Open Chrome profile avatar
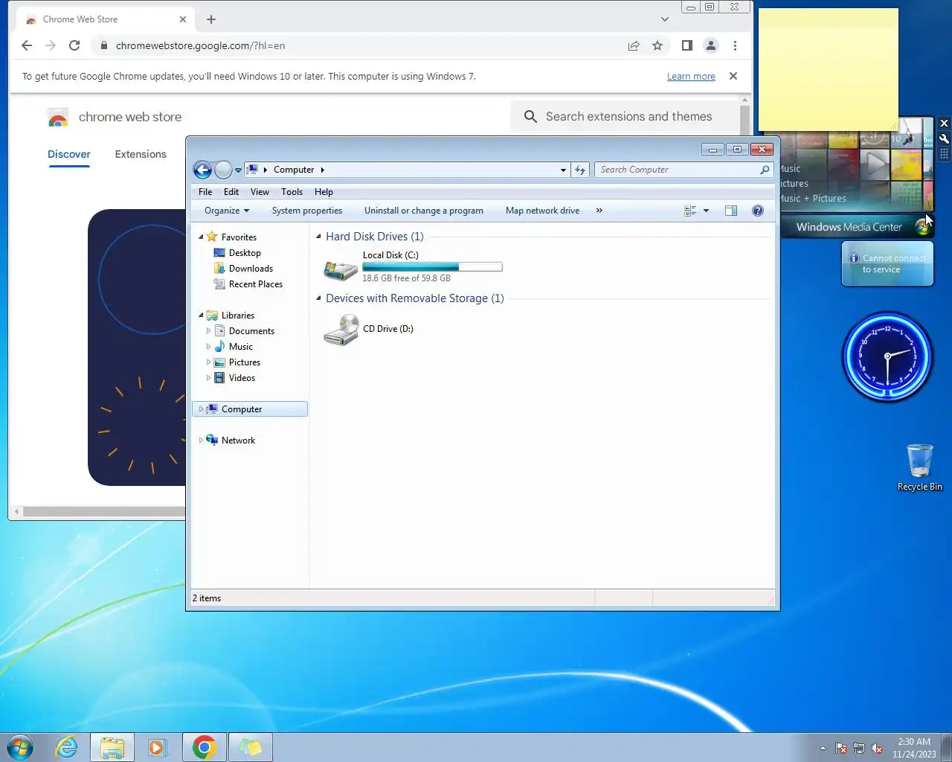This screenshot has width=952, height=762. click(711, 45)
